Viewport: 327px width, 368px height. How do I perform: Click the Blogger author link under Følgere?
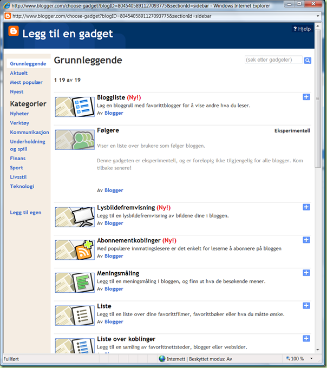114,190
